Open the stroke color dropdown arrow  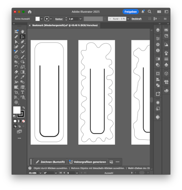(x=51, y=19)
